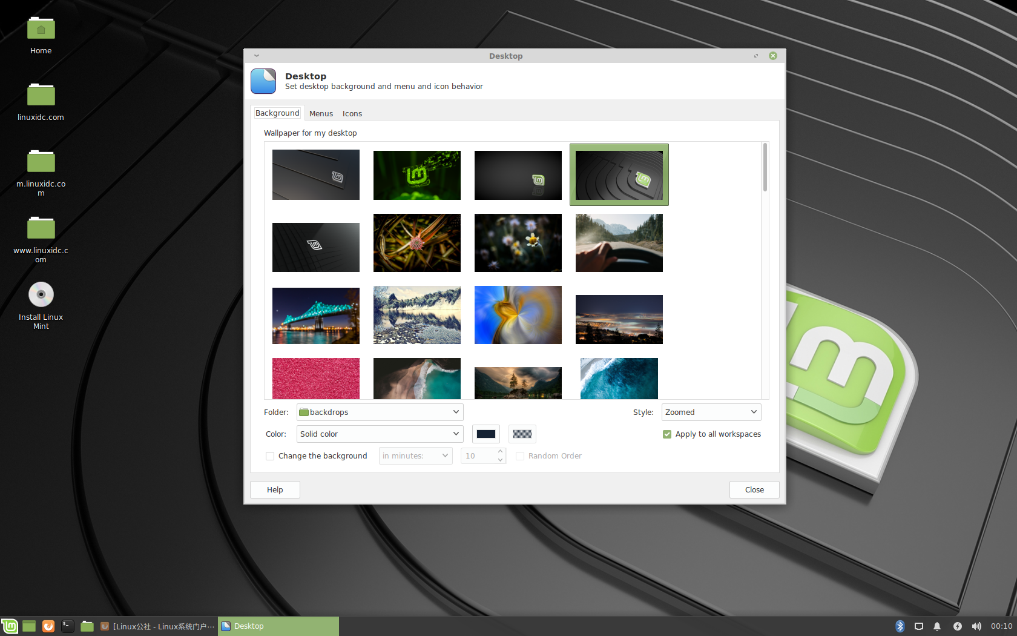Select the misty mountain trees wallpaper
1017x636 pixels.
518,383
